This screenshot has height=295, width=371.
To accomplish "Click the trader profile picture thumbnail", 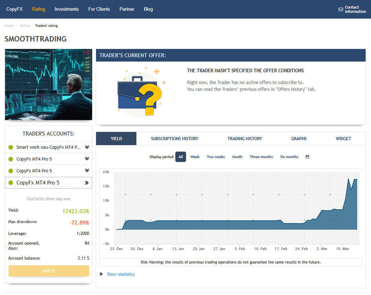I will click(x=48, y=85).
